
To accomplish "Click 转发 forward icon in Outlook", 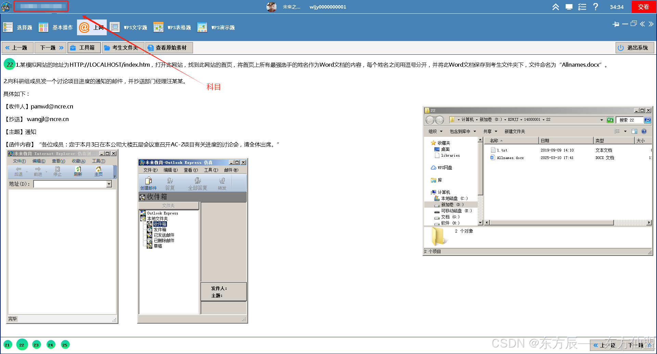I will tap(222, 183).
